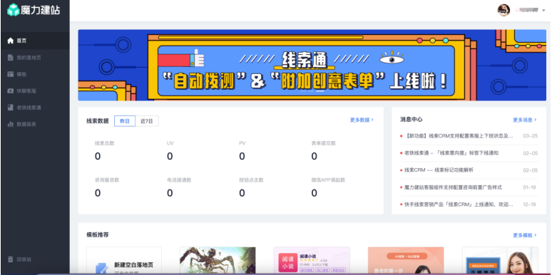Viewport: 552px width, 275px height.
Task: Click the 线索数据 heading
Action: pyautogui.click(x=98, y=121)
